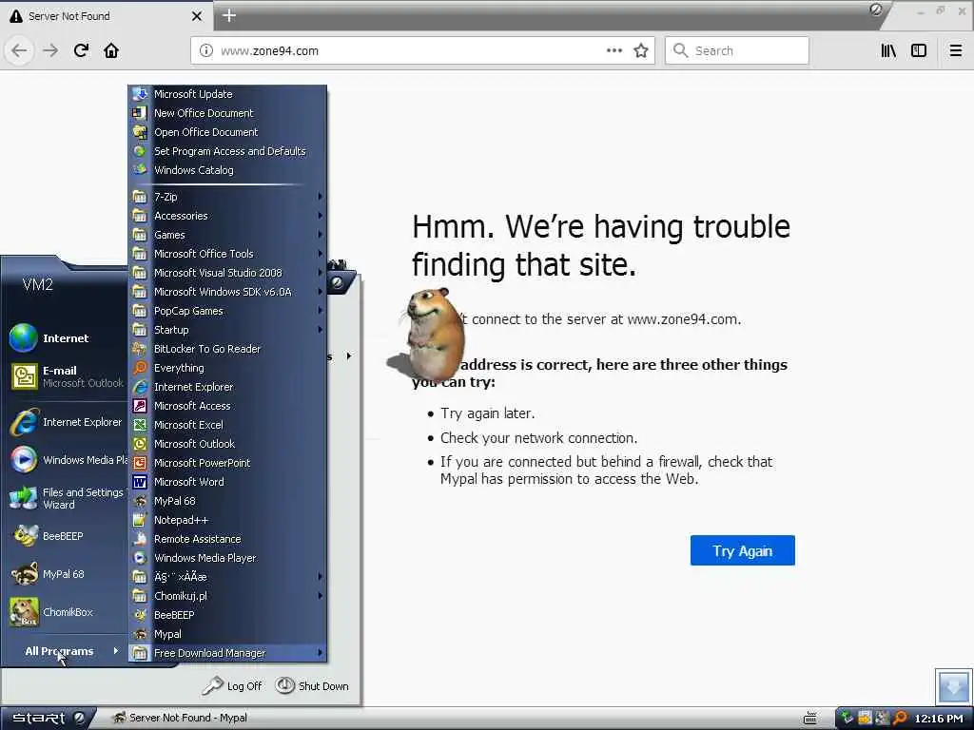
Task: Open Remote Assistance
Action: (x=227, y=539)
